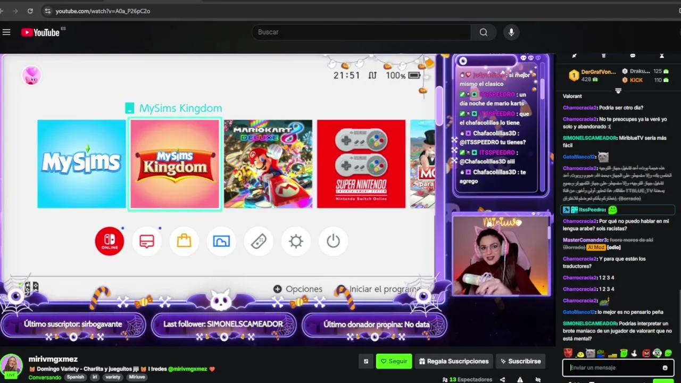Image resolution: width=681 pixels, height=383 pixels.
Task: Click the Conversando category link
Action: [45, 377]
